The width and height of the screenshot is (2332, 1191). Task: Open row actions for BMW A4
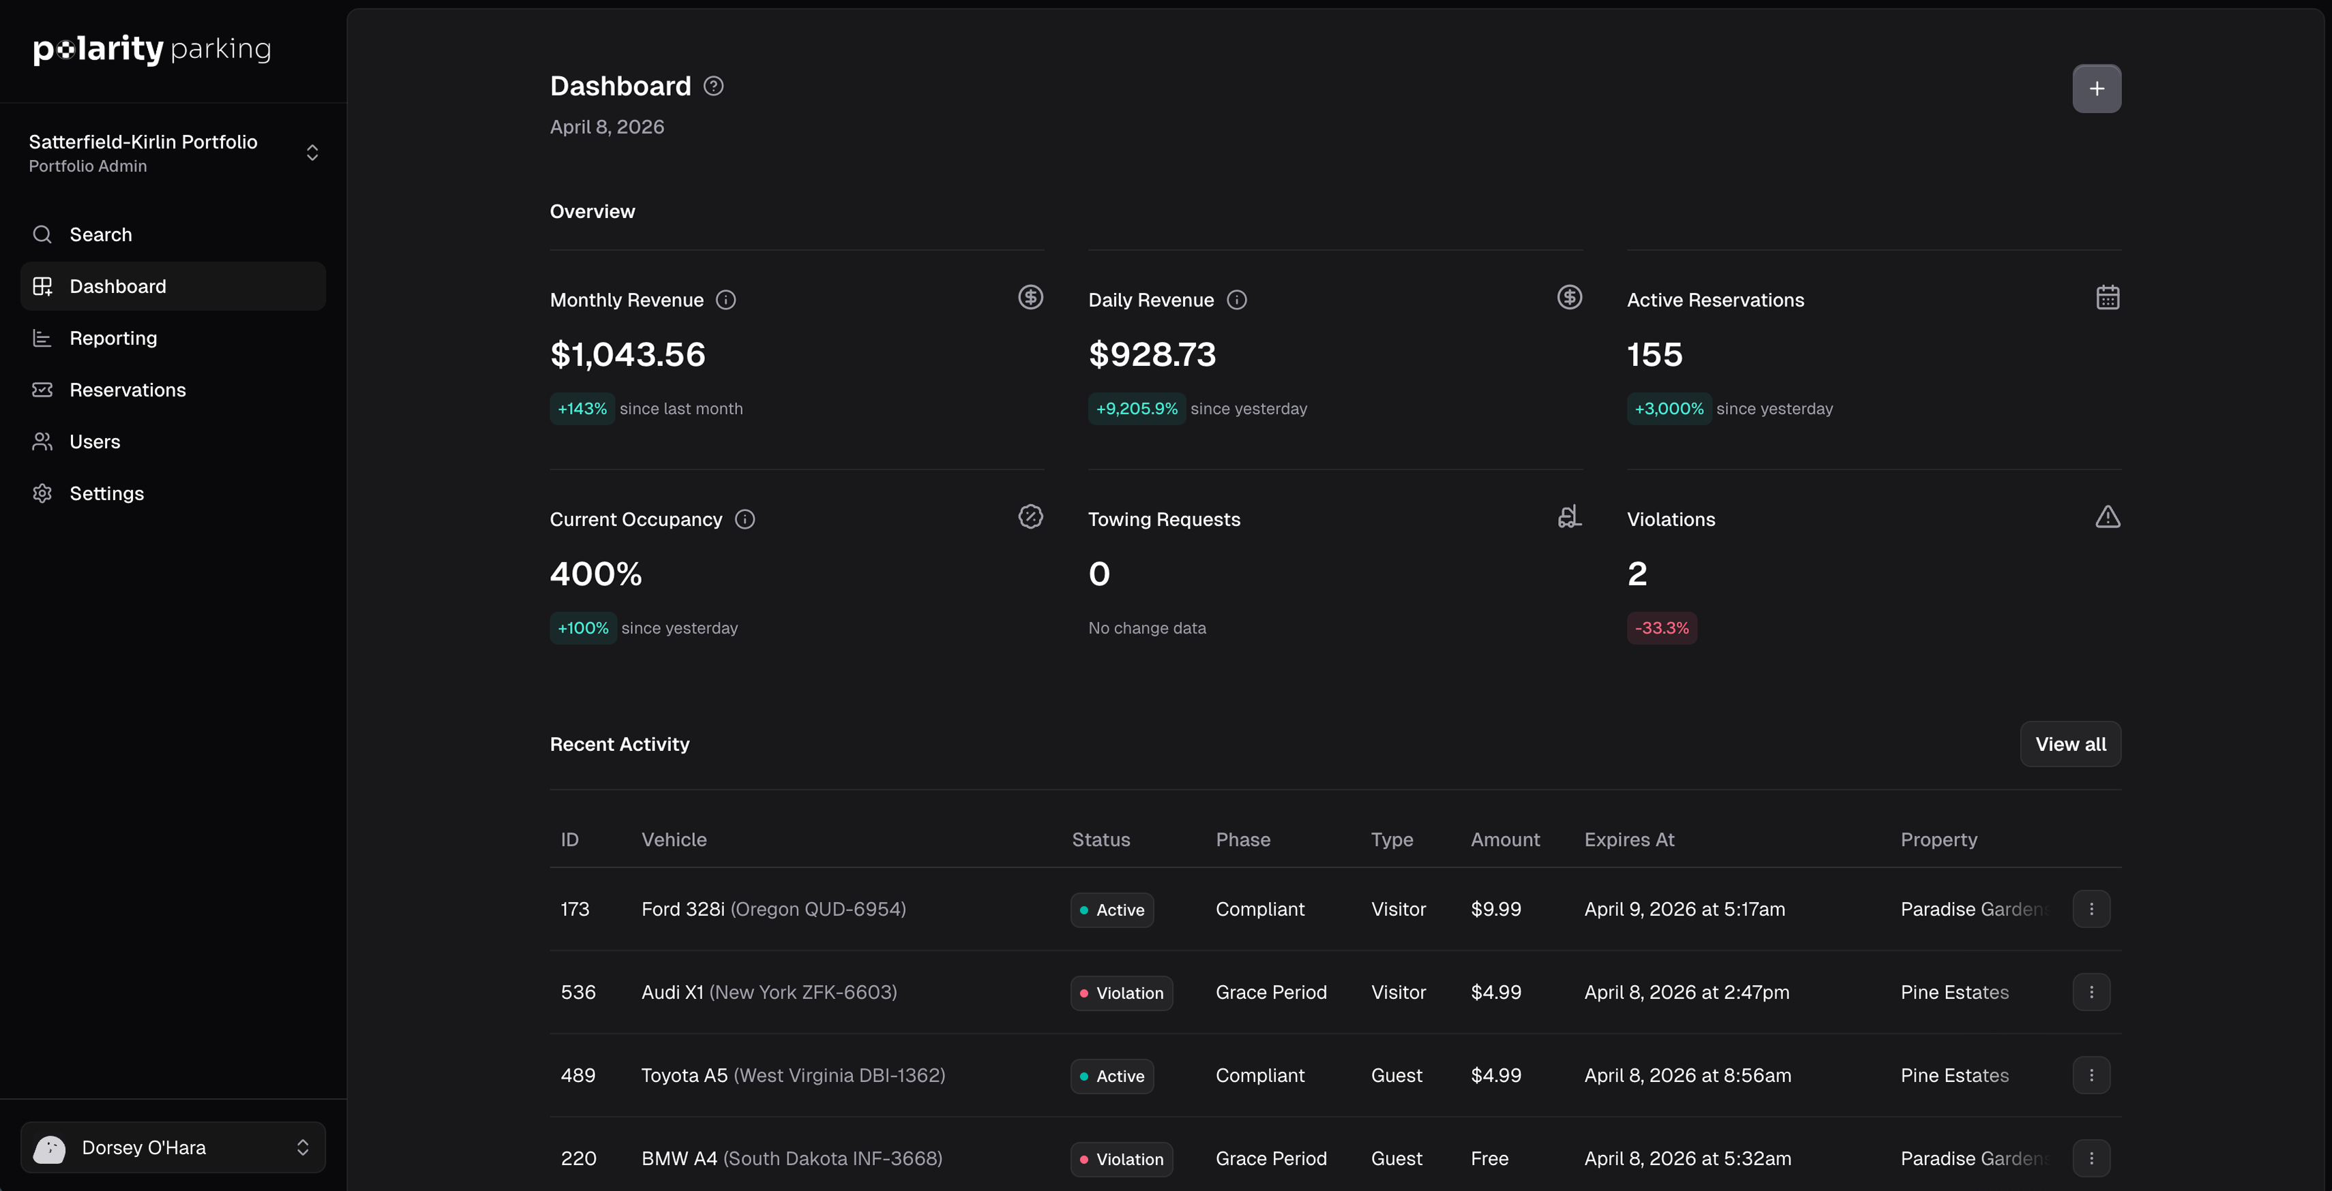2091,1158
